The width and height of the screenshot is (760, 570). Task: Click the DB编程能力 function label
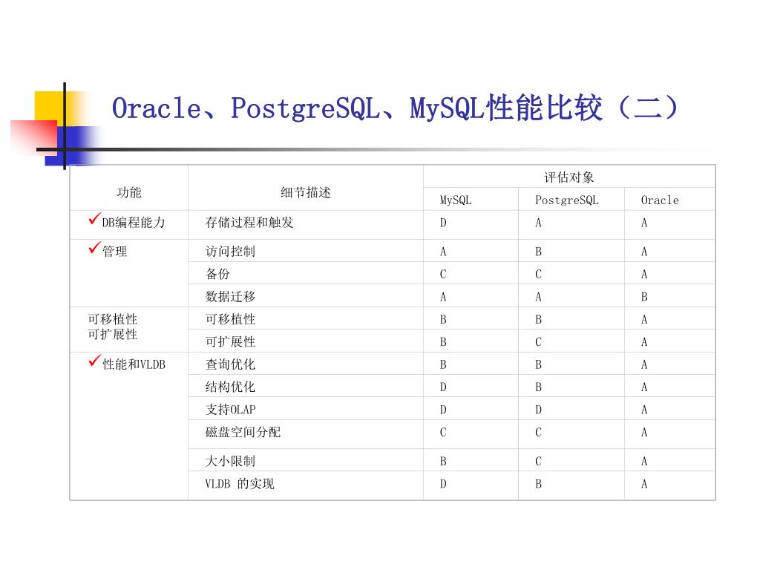coord(134,223)
